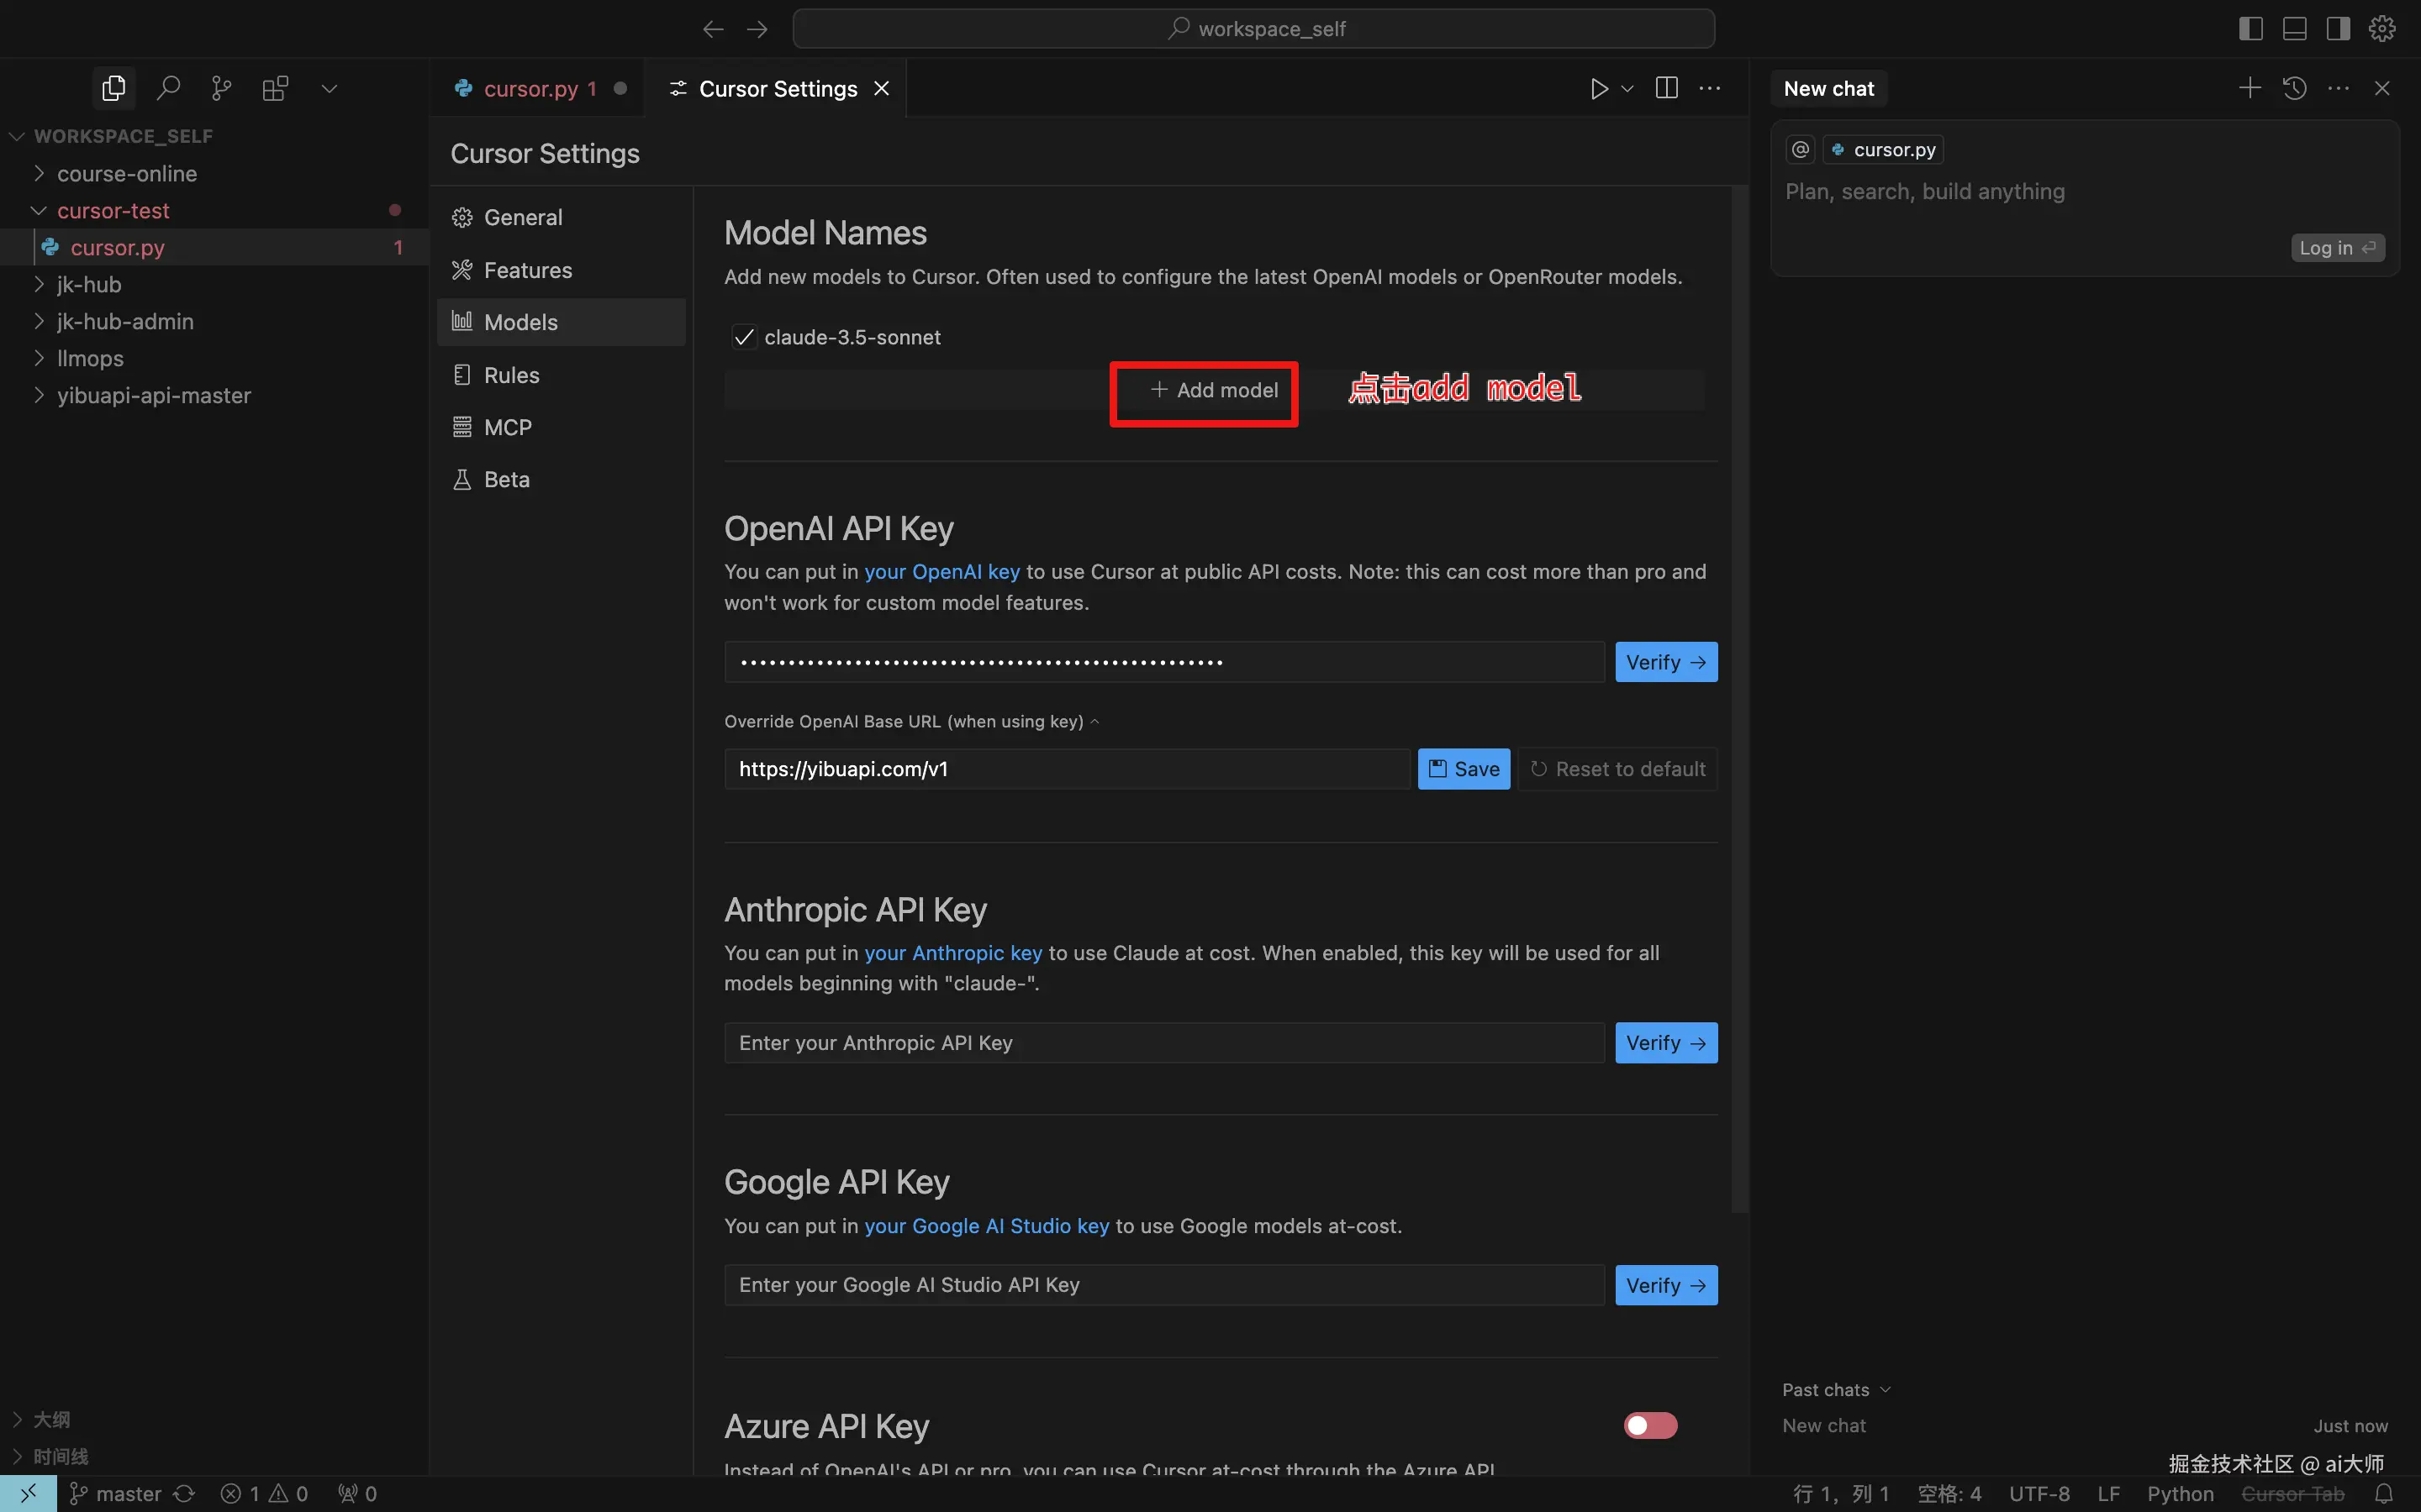The width and height of the screenshot is (2421, 1512).
Task: Open the Extensions view icon
Action: click(x=275, y=88)
